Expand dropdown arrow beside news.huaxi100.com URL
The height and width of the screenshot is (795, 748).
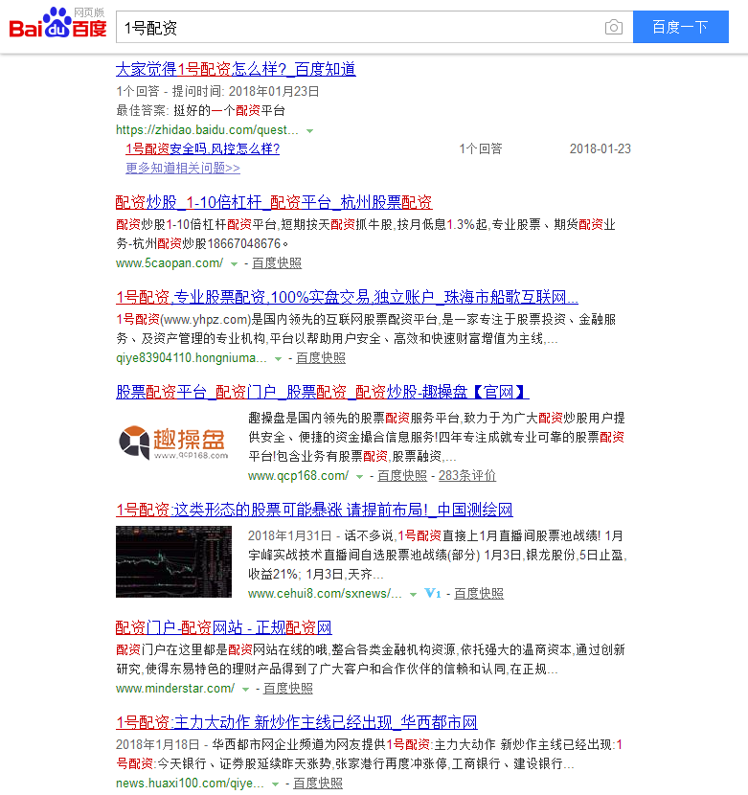275,784
